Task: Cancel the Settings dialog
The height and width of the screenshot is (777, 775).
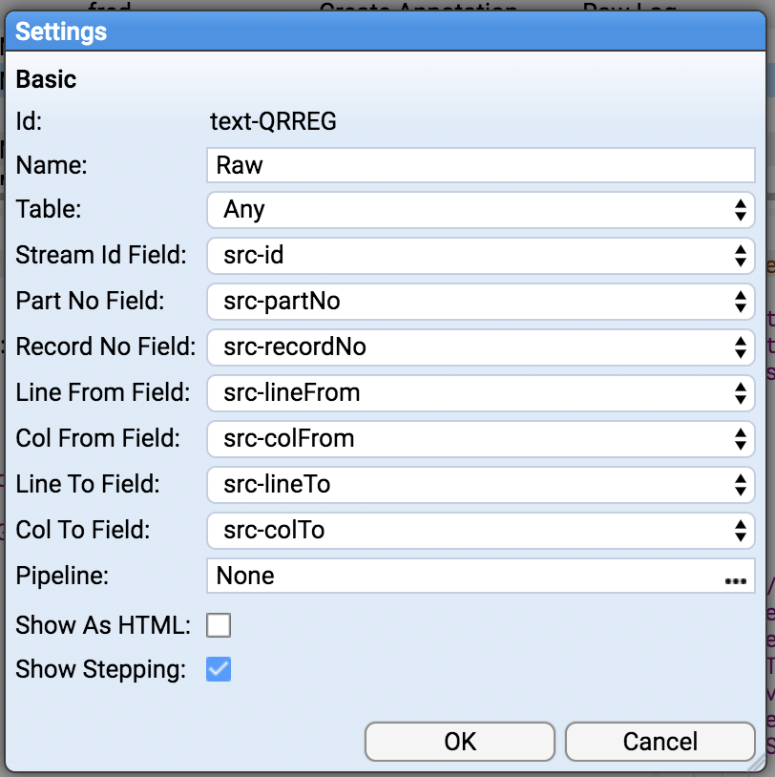Action: pyautogui.click(x=660, y=742)
